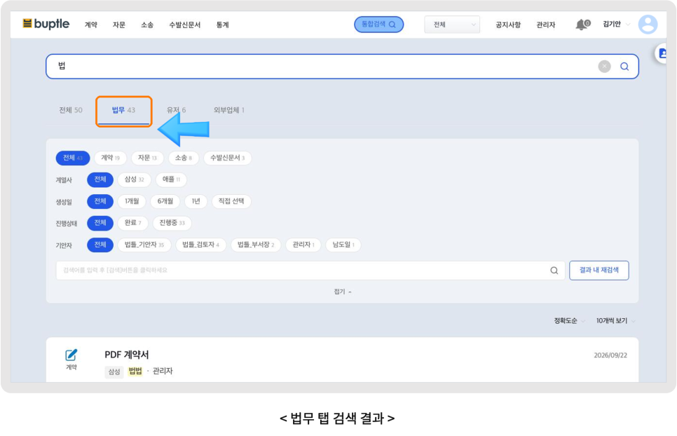
Task: Filter 계열사 by 애플 11
Action: 171,179
